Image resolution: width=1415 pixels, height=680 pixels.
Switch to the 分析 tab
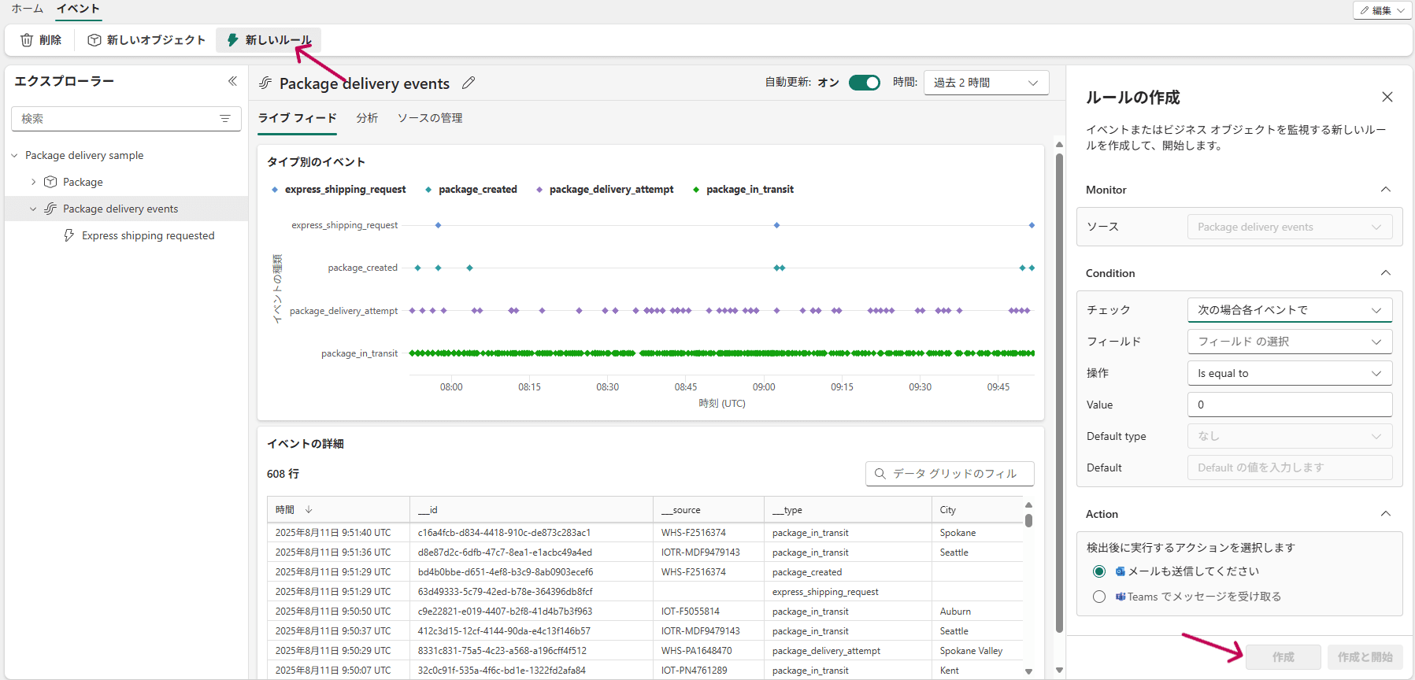pyautogui.click(x=367, y=118)
